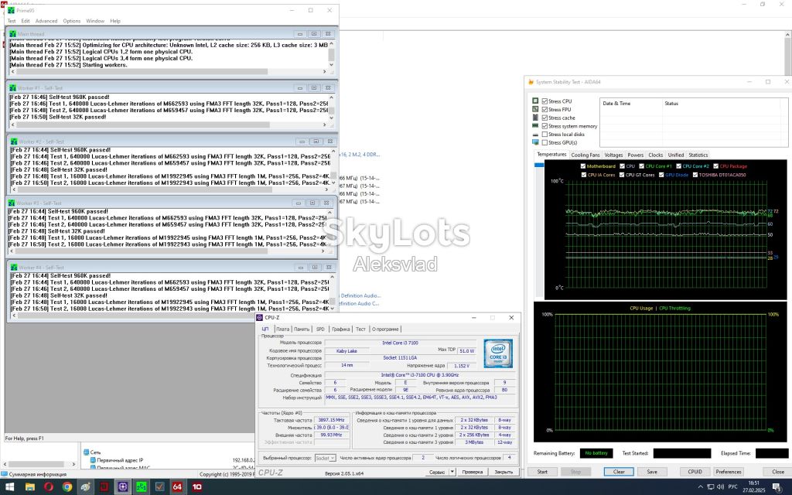The height and width of the screenshot is (495, 792).
Task: Click taskbar clock showing 16:51
Action: (x=753, y=487)
